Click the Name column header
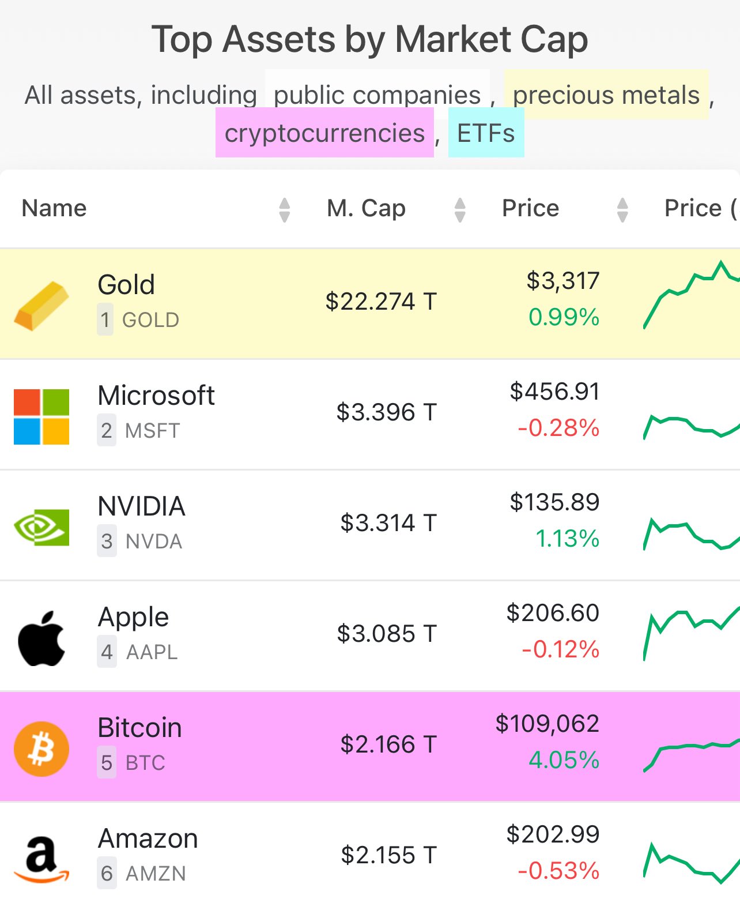This screenshot has width=740, height=910. coord(54,208)
